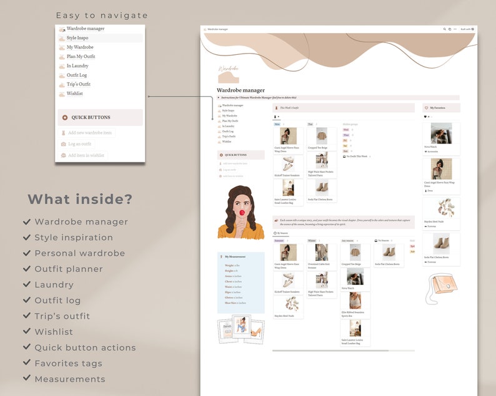This screenshot has width=496, height=396.
Task: Click Outfit Log link on the main page list
Action: point(228,132)
